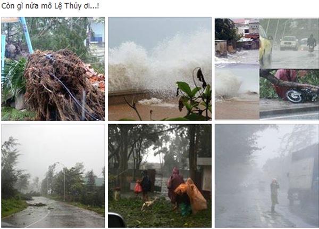The height and width of the screenshot is (229, 319).
Task: Click the post caption mentioning Lệ Thủy
Action: pos(50,6)
